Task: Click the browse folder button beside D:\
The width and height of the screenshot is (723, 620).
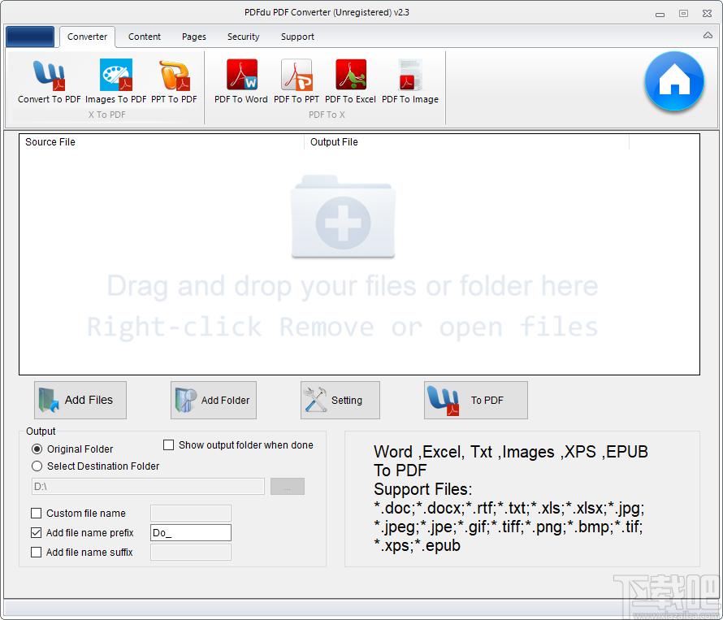Action: [288, 486]
